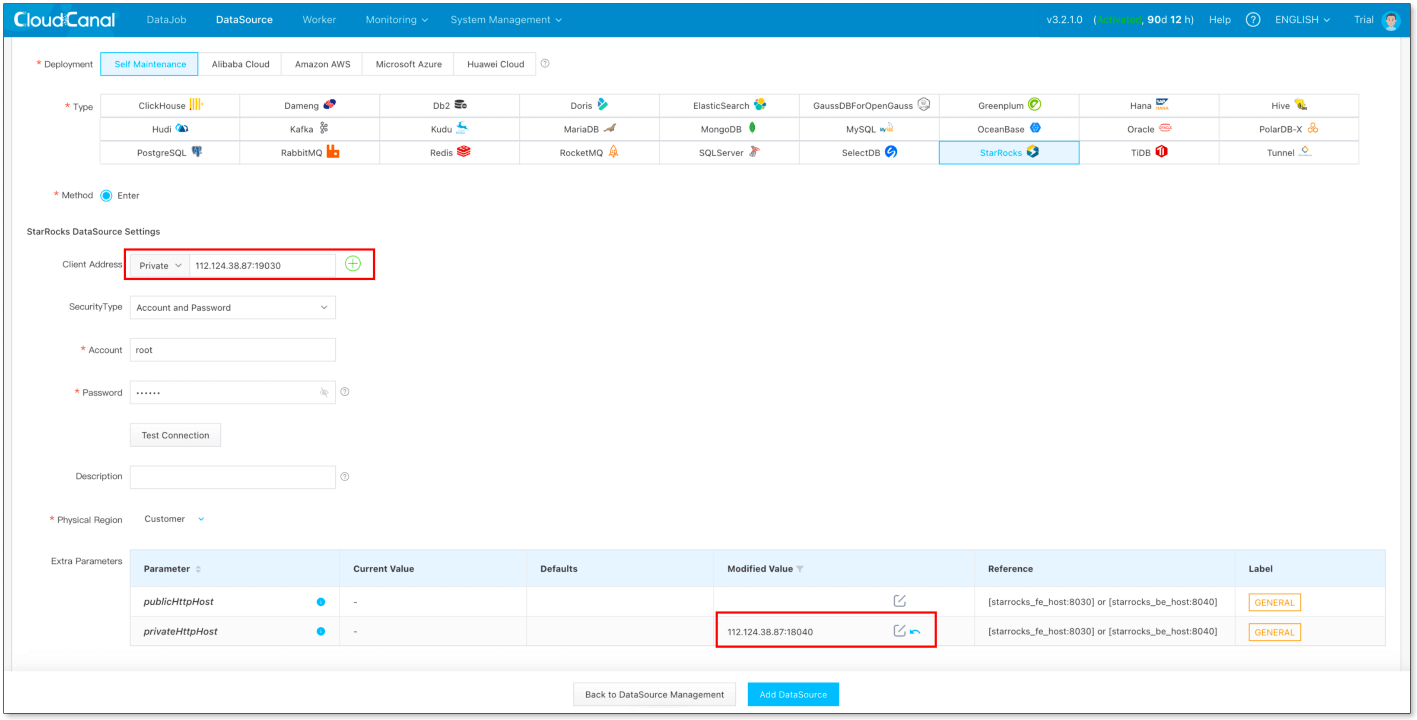
Task: Expand the SecurityType dropdown
Action: pyautogui.click(x=232, y=308)
